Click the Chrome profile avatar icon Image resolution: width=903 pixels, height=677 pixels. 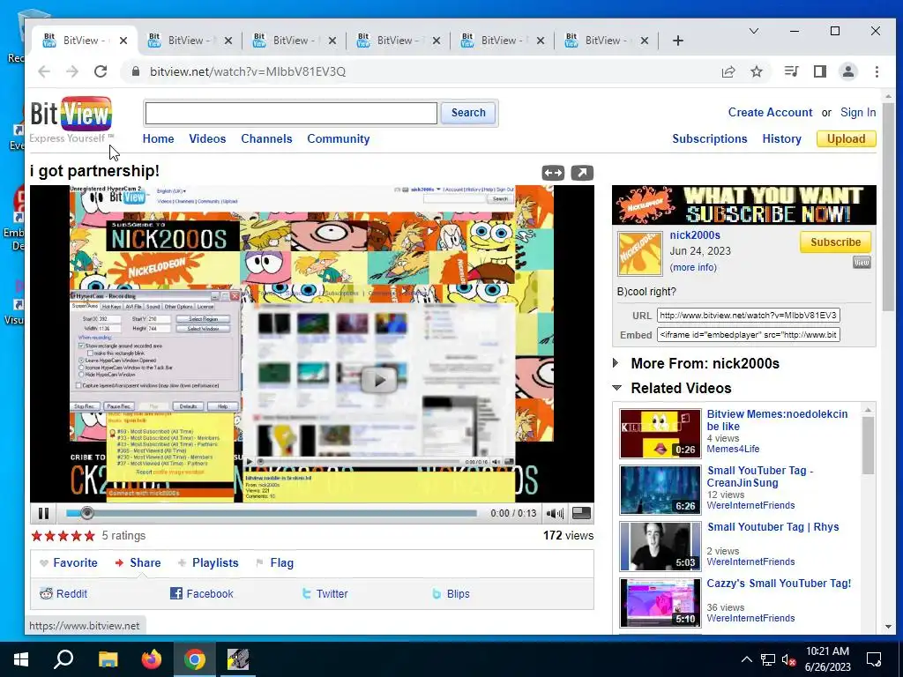tap(847, 71)
